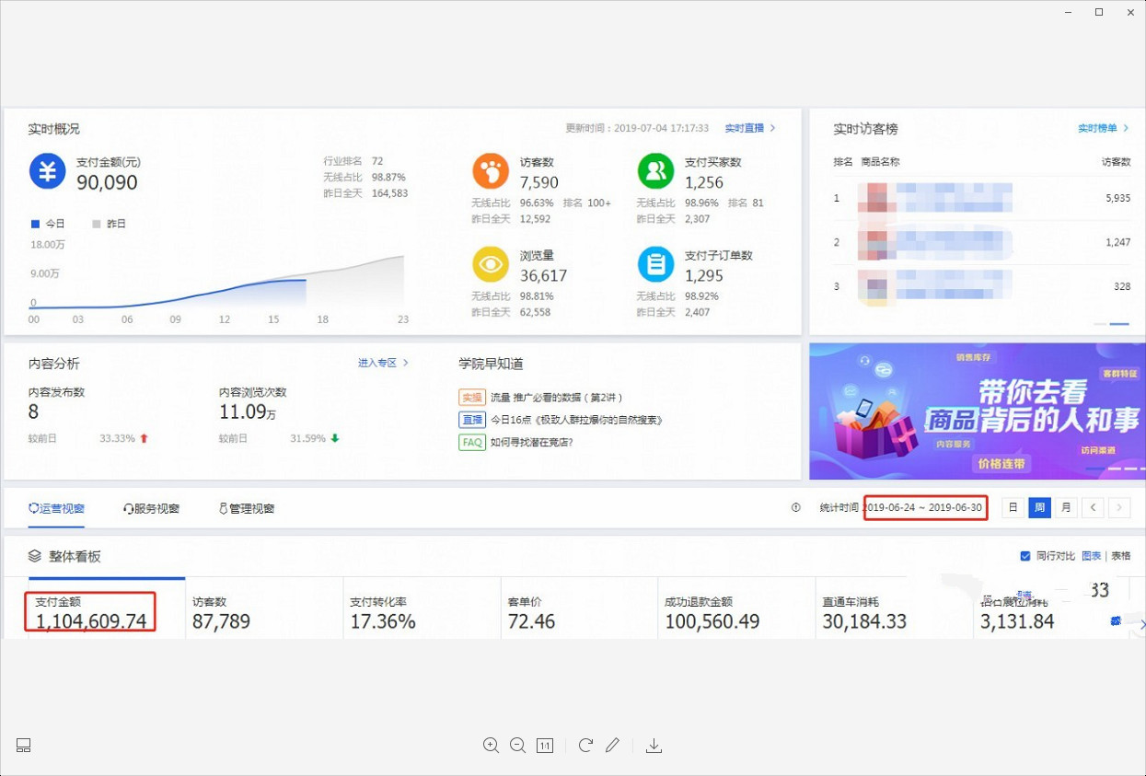The width and height of the screenshot is (1146, 776).
Task: Click the left chevron to view previous week
Action: click(1094, 507)
